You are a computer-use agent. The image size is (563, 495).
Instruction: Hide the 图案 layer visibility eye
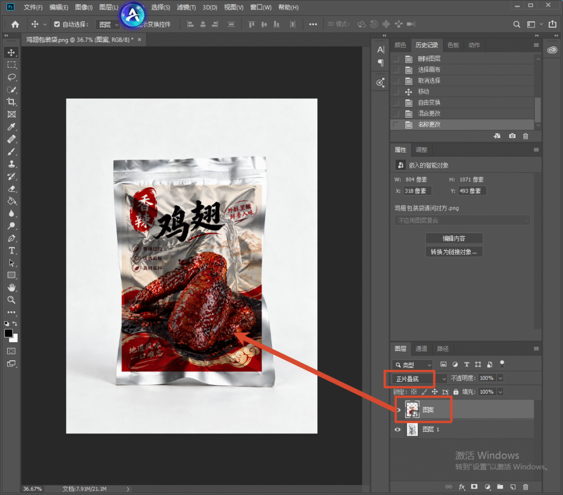(398, 410)
